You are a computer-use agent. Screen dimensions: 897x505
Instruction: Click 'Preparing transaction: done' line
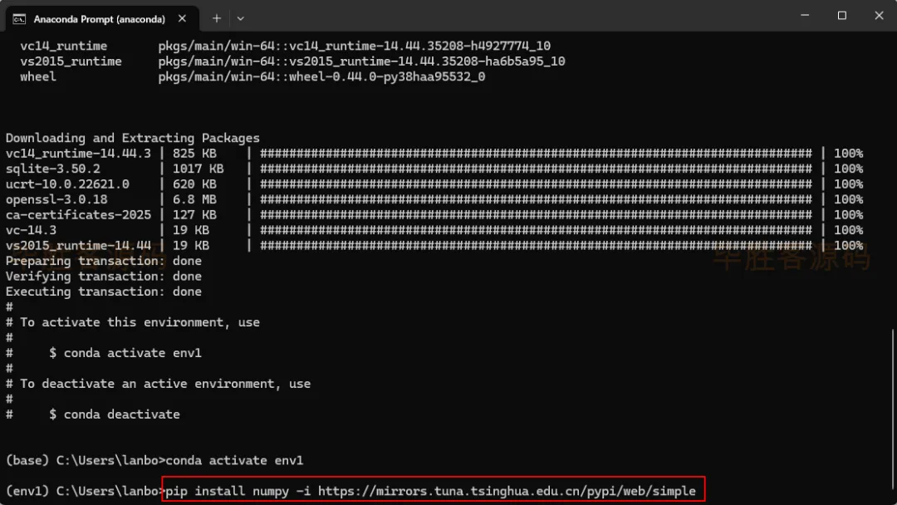point(104,261)
